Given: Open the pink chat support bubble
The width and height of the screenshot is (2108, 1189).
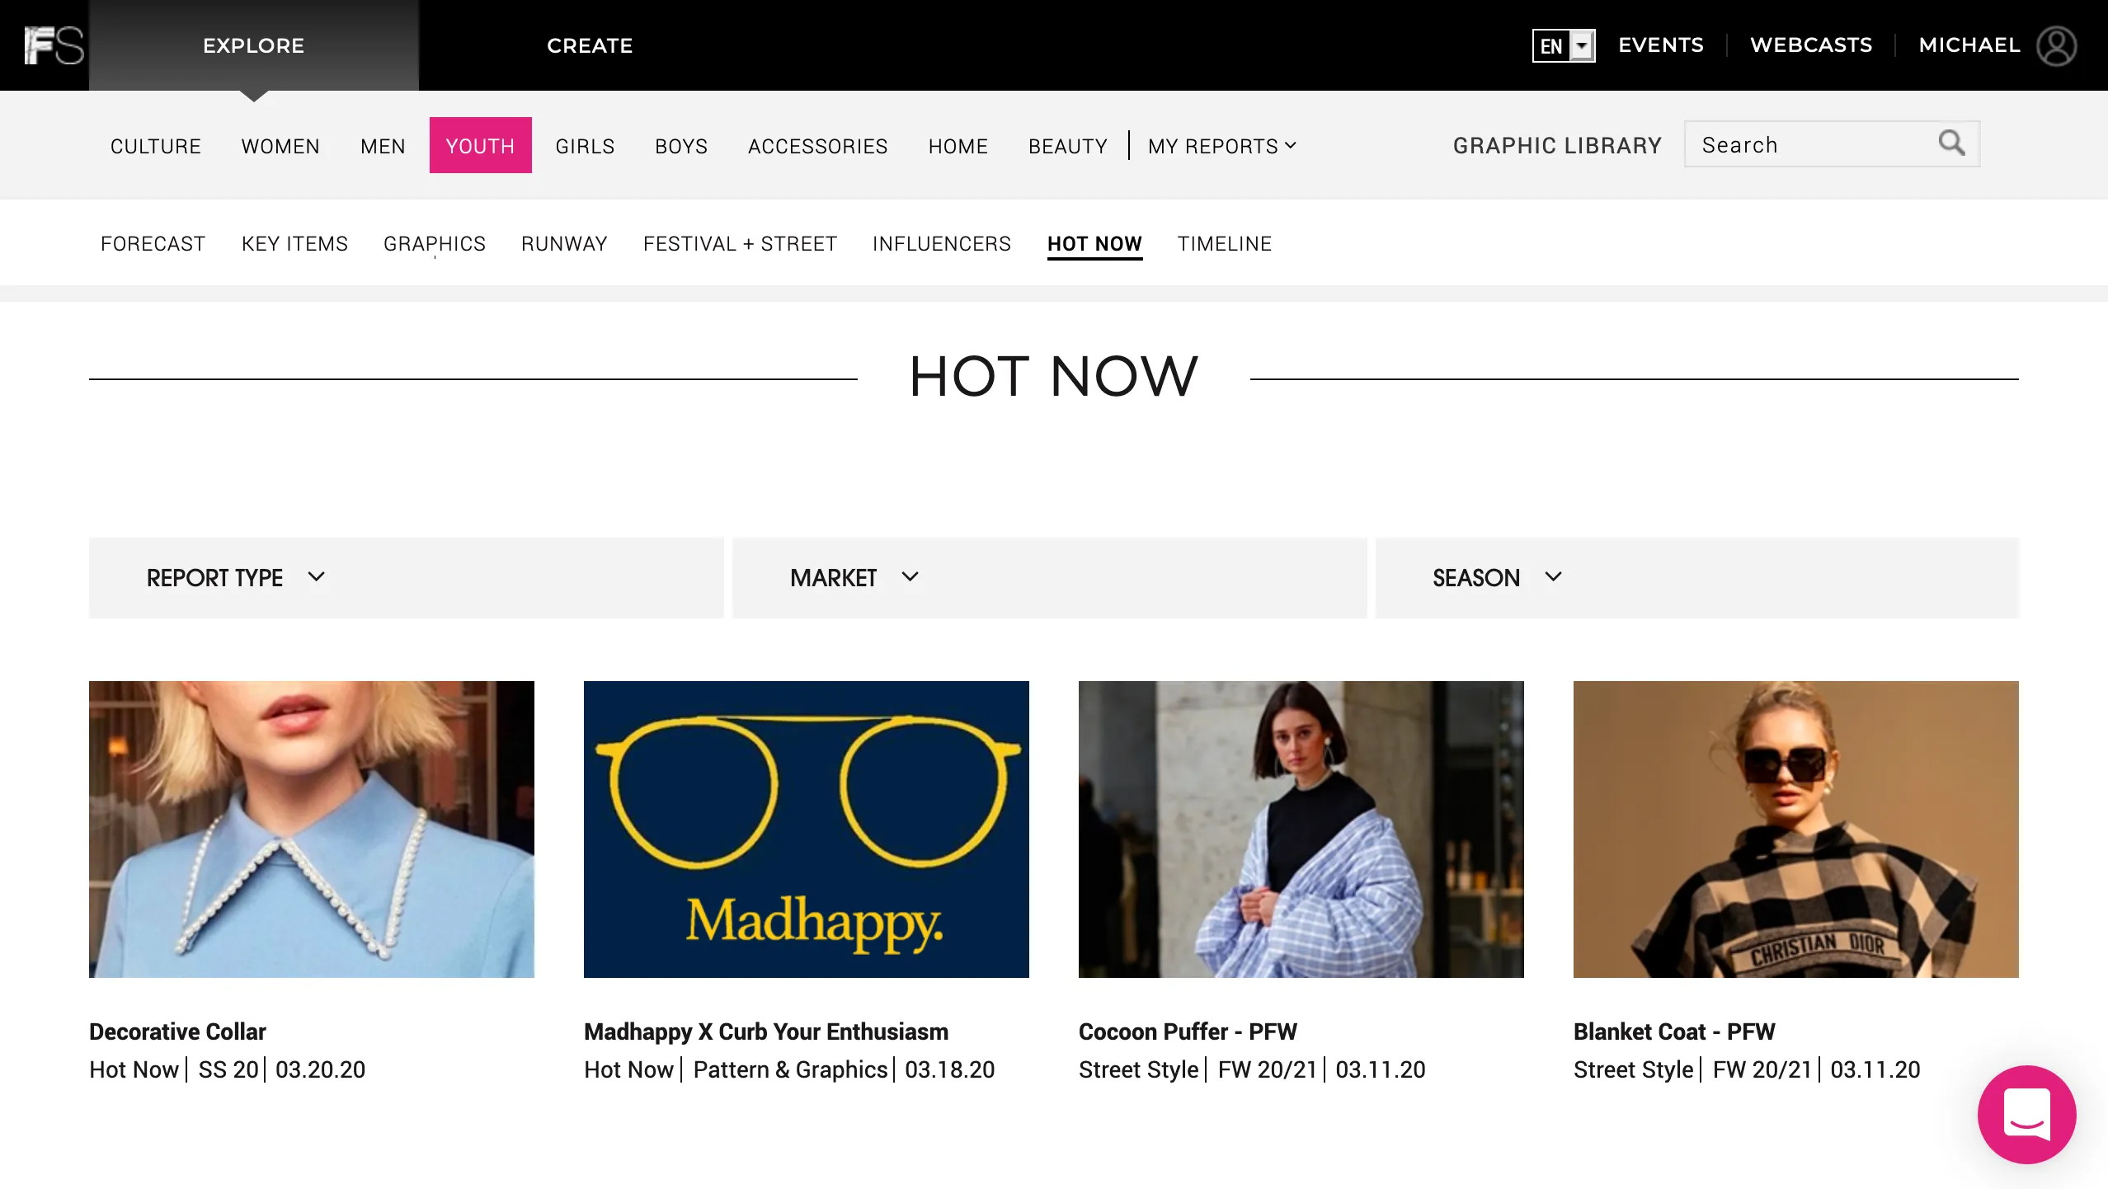Looking at the screenshot, I should 2026,1114.
